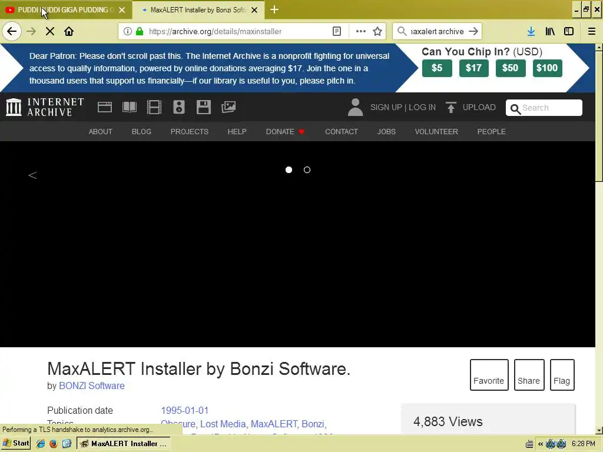Click the Favorite button

[x=489, y=375]
